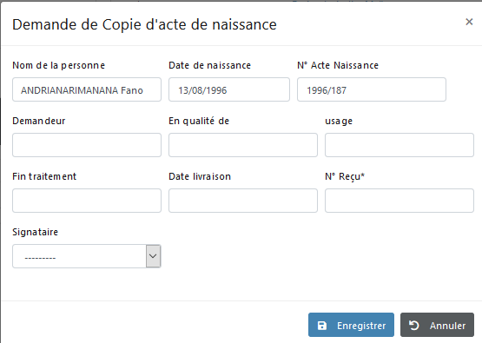The image size is (482, 343).
Task: Click the Signataire label
Action: [x=35, y=232]
